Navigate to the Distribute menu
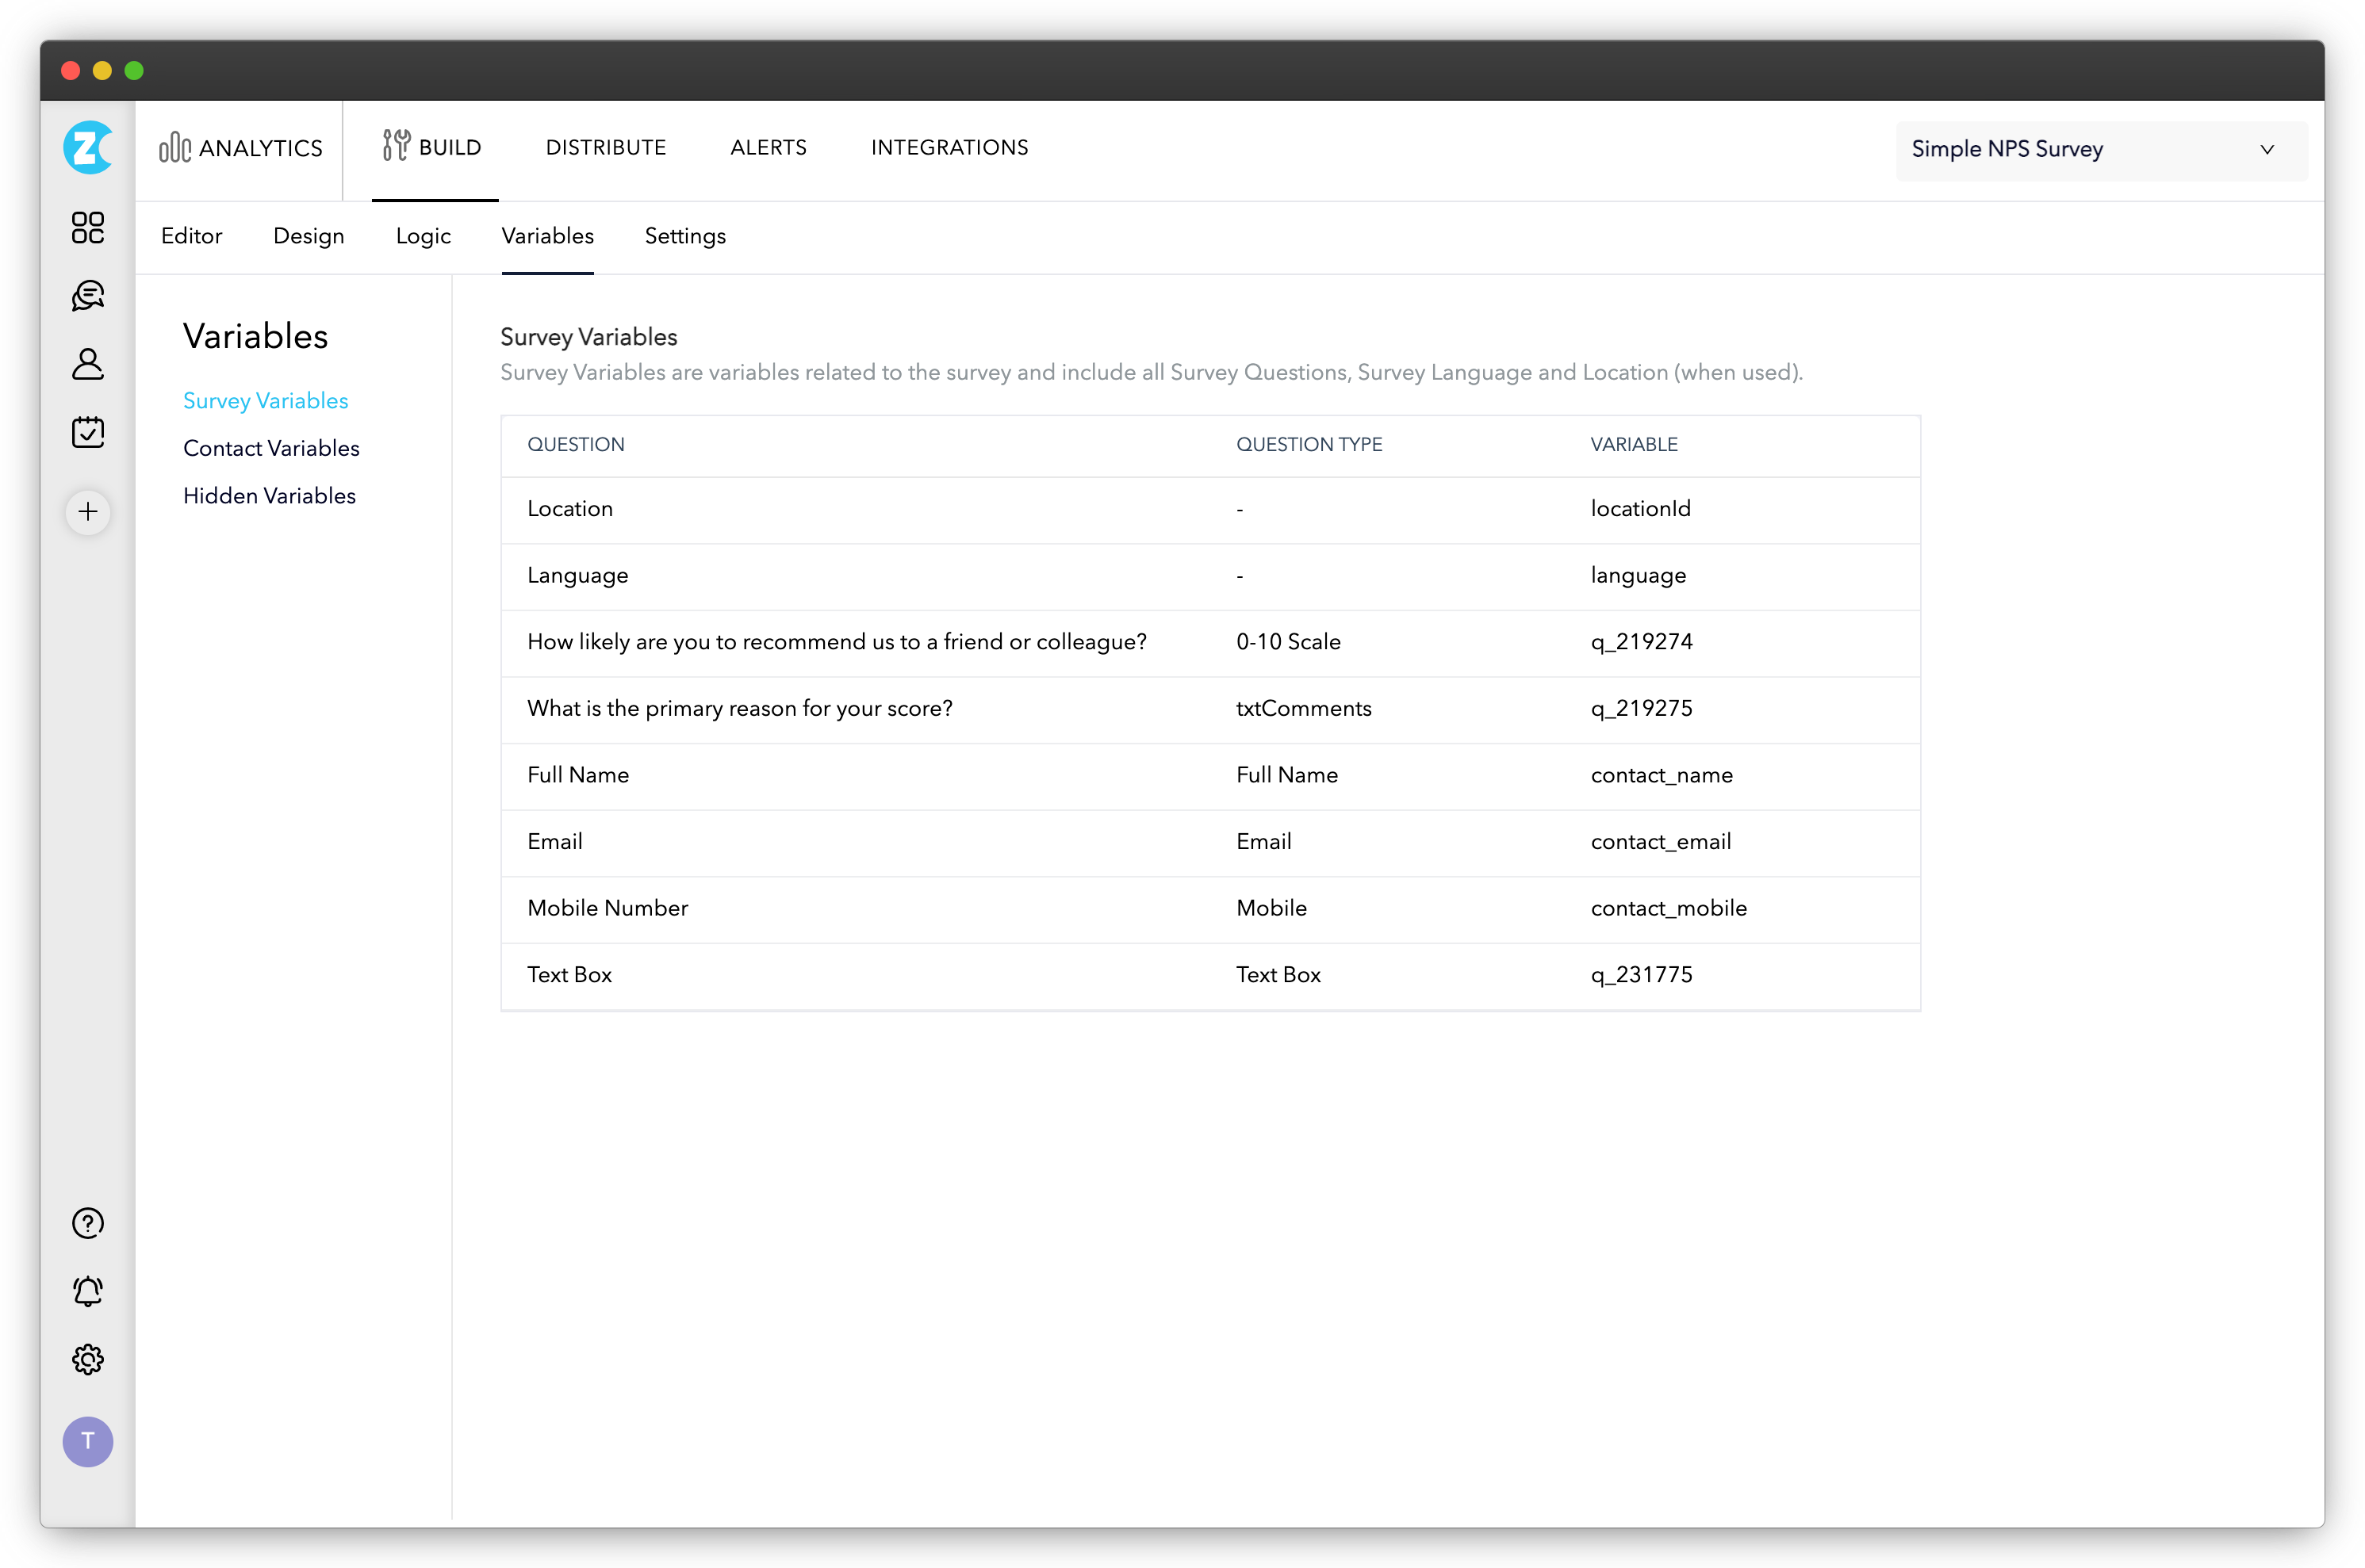 click(x=604, y=147)
